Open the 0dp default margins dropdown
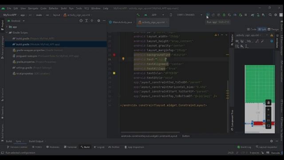The image size is (284, 160). (x=249, y=41)
